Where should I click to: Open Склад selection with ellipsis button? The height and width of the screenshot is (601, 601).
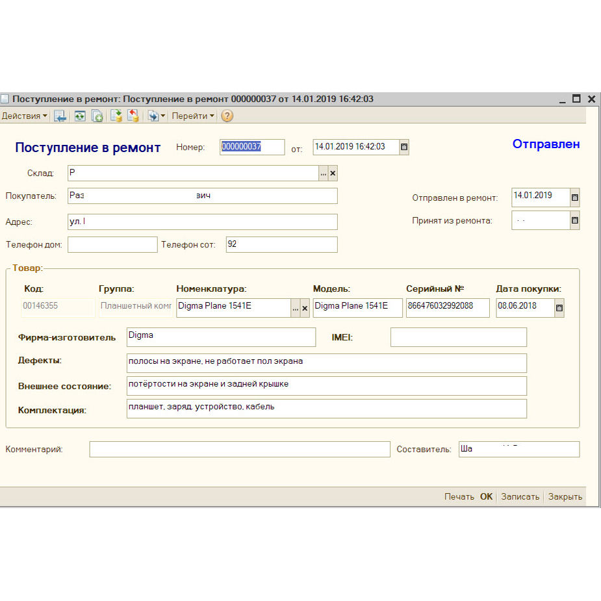[x=324, y=173]
